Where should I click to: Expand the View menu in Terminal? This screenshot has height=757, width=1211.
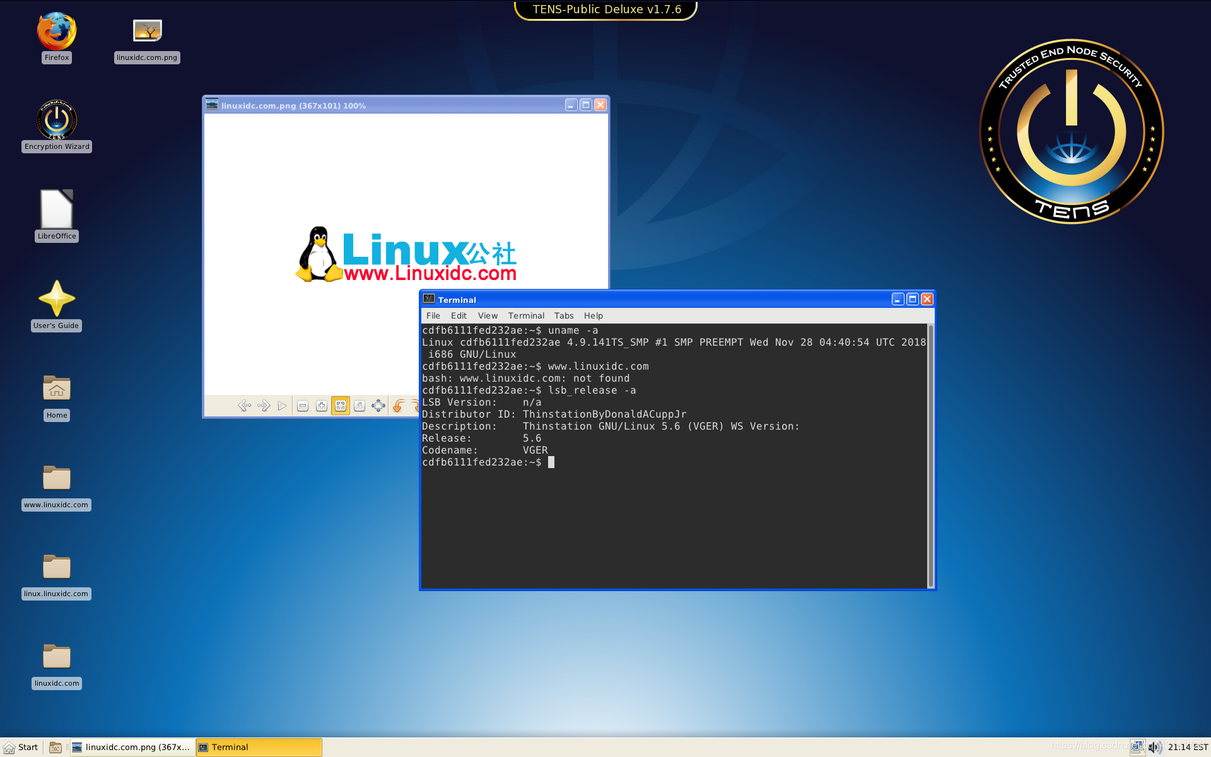click(486, 315)
